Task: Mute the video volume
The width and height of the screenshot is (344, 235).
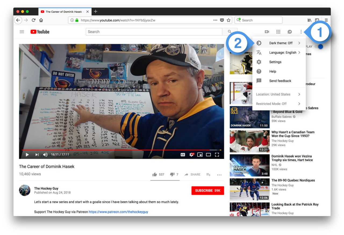Action: click(x=45, y=154)
